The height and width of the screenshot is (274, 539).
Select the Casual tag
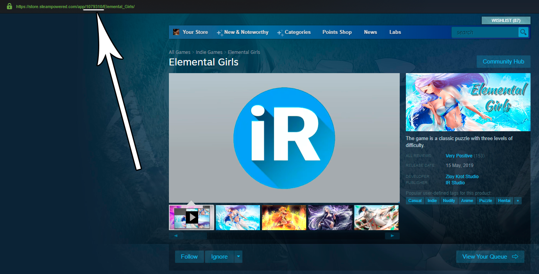pos(415,200)
